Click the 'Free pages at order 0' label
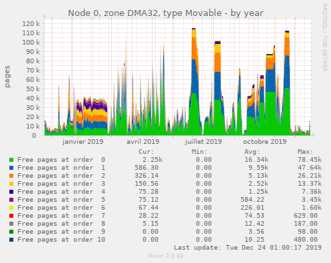331x263 pixels. (x=61, y=160)
